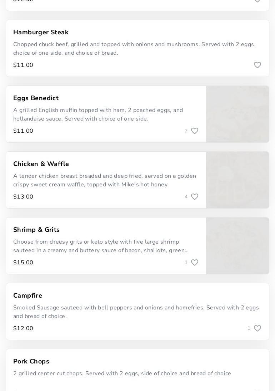This screenshot has width=275, height=391.
Task: Like the Eggs Benedict heart icon
Action: click(x=195, y=131)
